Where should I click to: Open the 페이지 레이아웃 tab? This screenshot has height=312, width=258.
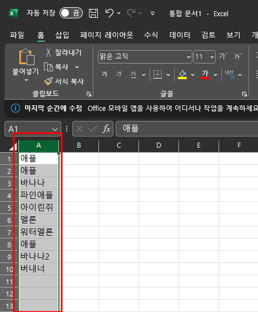click(x=107, y=35)
